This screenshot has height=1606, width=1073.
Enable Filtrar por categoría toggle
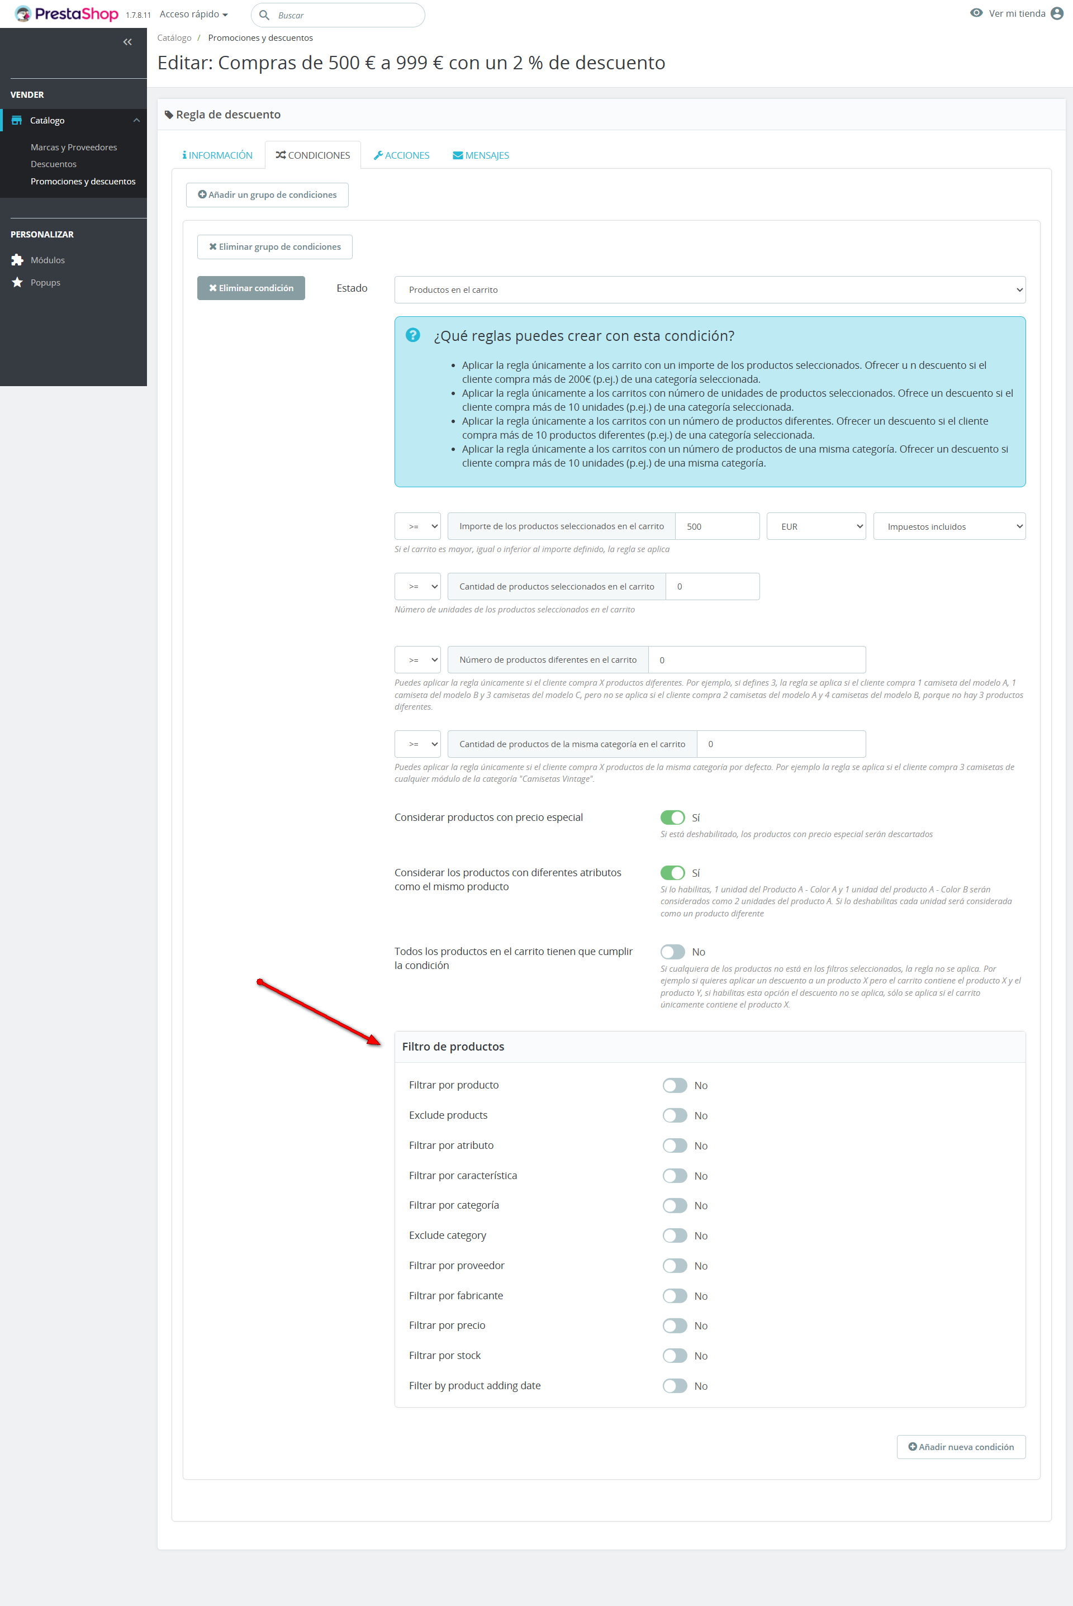(674, 1206)
